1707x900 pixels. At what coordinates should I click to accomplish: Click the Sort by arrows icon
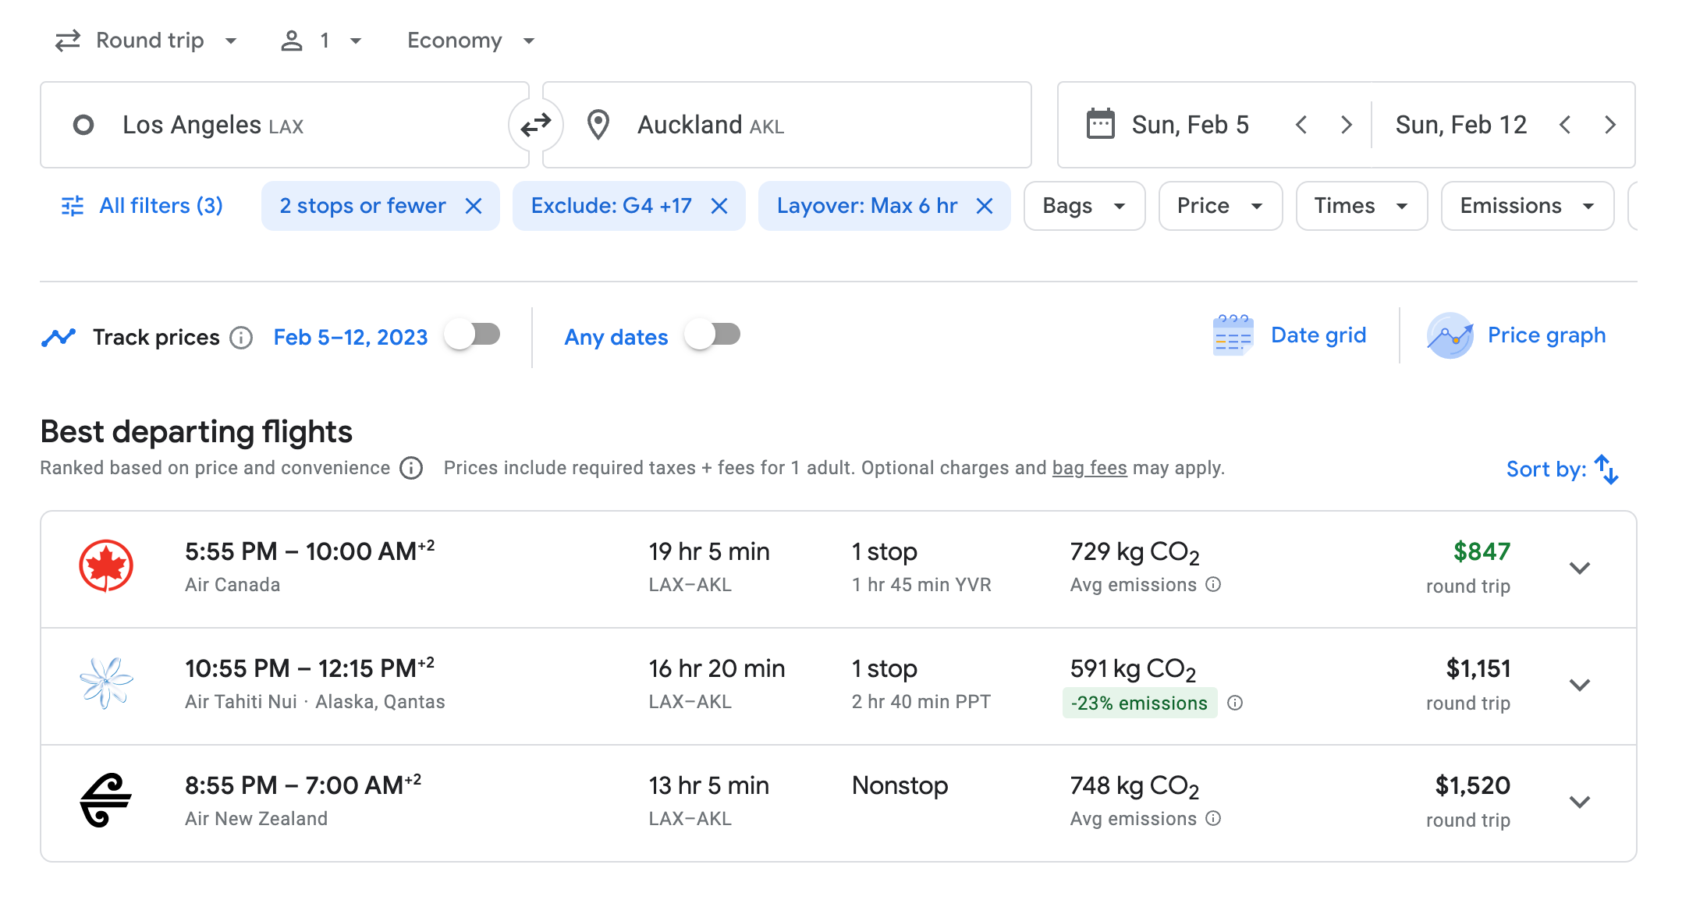[1607, 469]
